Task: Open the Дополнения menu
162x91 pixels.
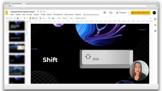Action: 69,15
